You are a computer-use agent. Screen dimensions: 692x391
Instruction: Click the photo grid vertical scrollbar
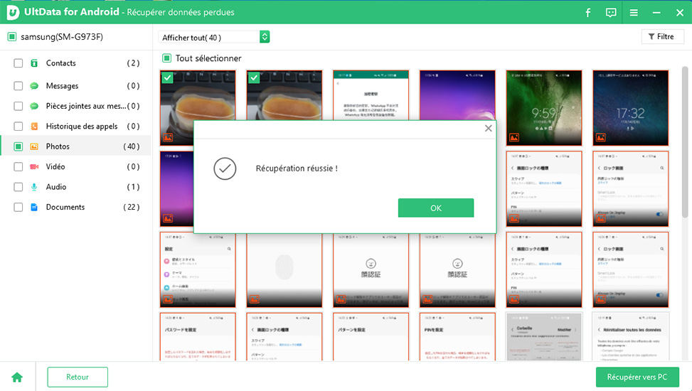685,141
